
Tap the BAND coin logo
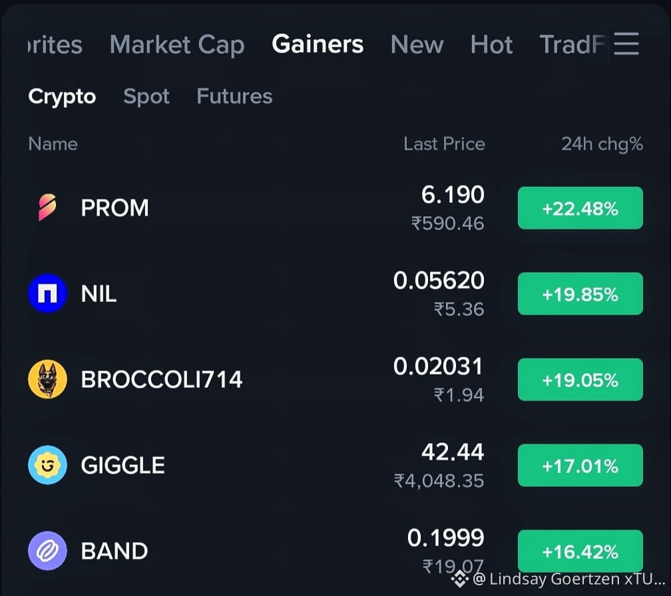pyautogui.click(x=47, y=551)
